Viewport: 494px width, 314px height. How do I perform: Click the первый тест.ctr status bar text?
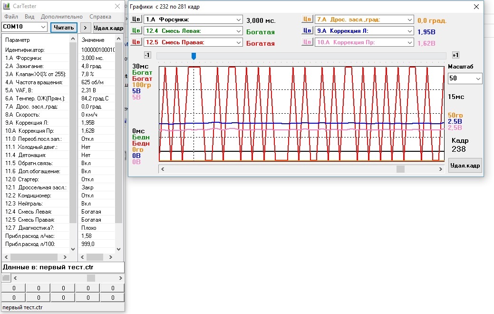coord(22,307)
